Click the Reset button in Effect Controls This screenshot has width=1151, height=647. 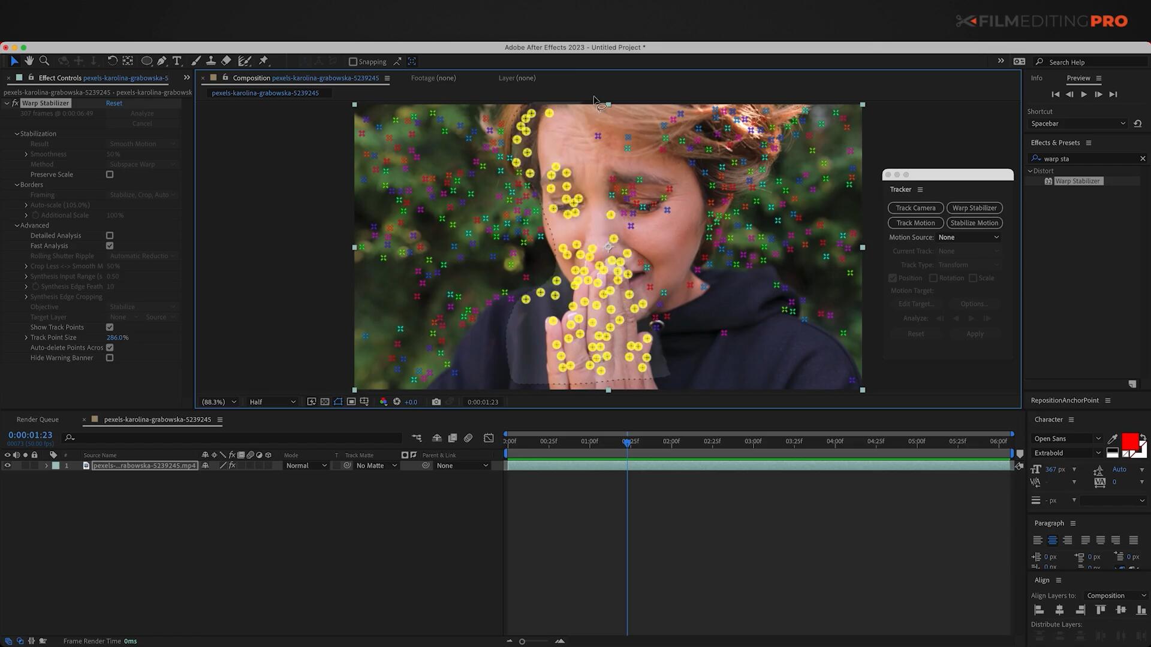click(114, 104)
